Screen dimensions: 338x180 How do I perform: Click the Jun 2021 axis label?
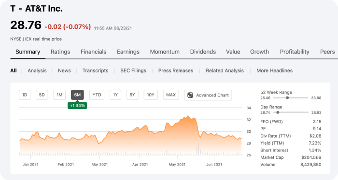click(214, 165)
